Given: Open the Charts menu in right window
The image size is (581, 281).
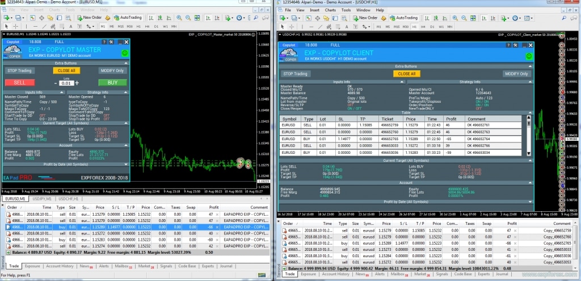Looking at the screenshot, I should [x=330, y=10].
